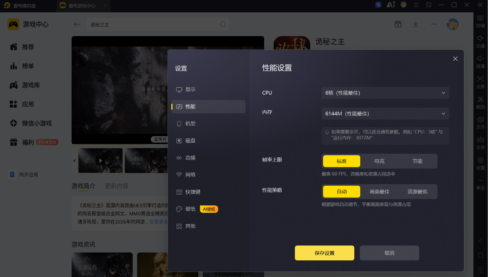Set performance strategy to 自动

coord(342,192)
